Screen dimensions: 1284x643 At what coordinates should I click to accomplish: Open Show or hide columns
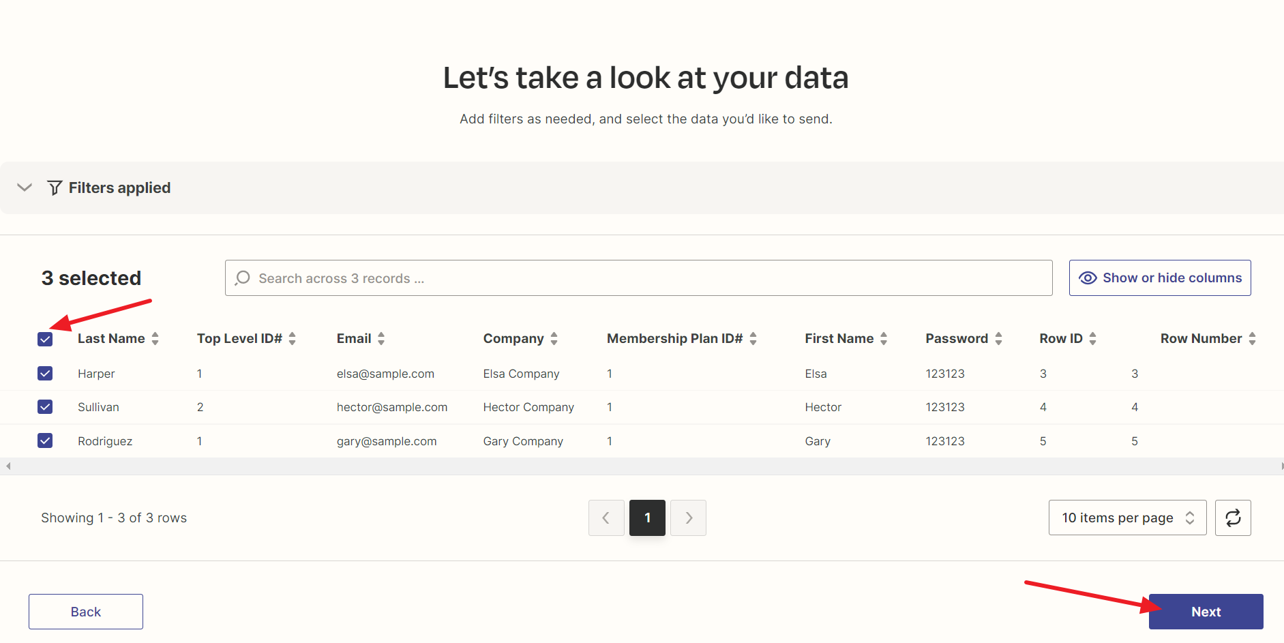coord(1160,278)
